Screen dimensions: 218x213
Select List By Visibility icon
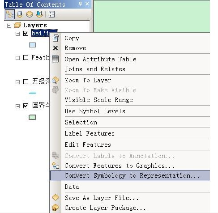coord(30,14)
